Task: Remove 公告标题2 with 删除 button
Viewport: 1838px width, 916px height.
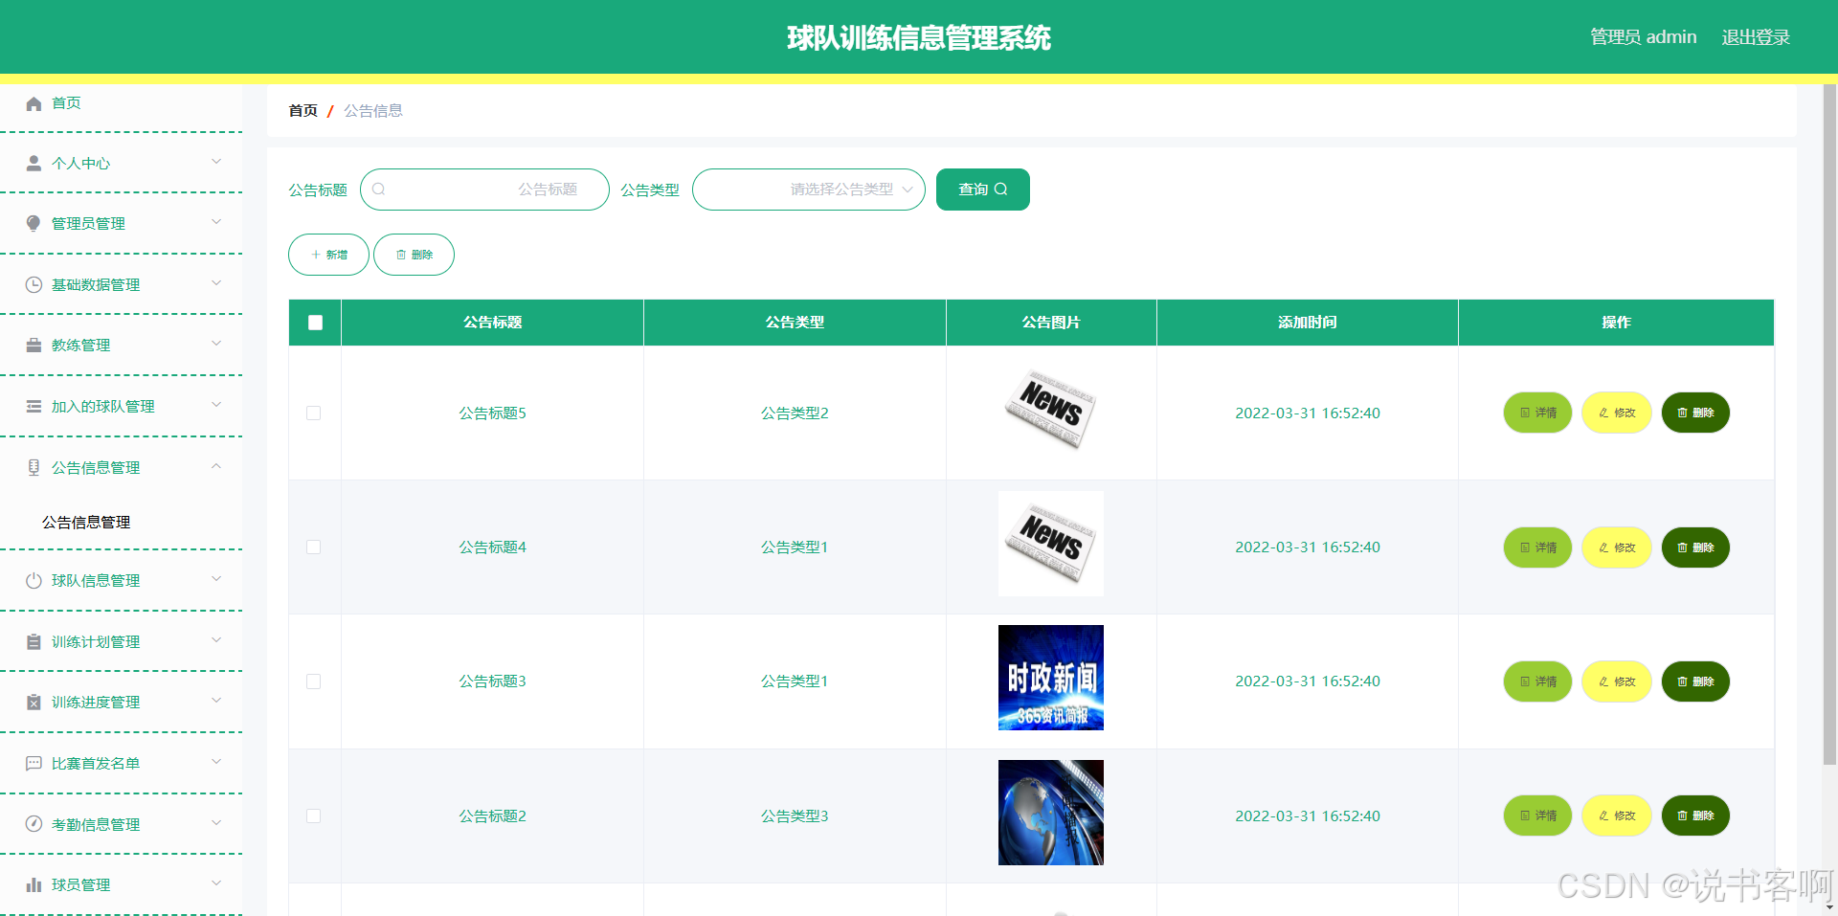Action: point(1695,815)
